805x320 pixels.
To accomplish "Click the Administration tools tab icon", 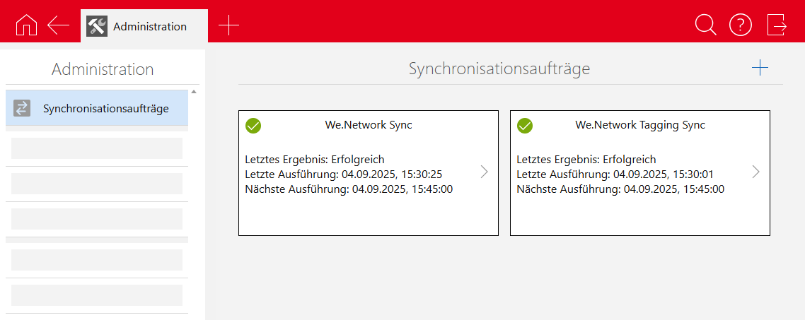I will pos(97,26).
